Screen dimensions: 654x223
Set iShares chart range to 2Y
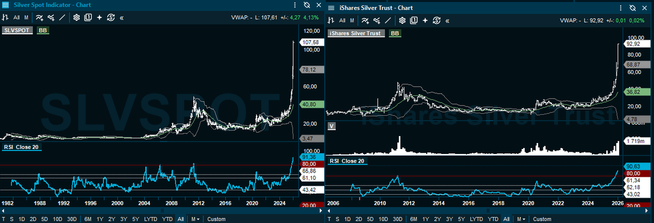coord(439,219)
